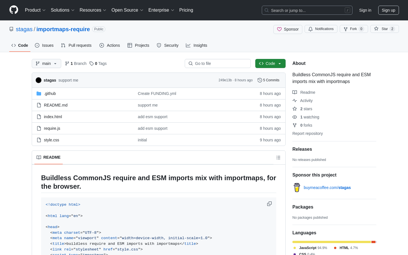Open the index.html file
The image size is (408, 255).
pyautogui.click(x=53, y=117)
